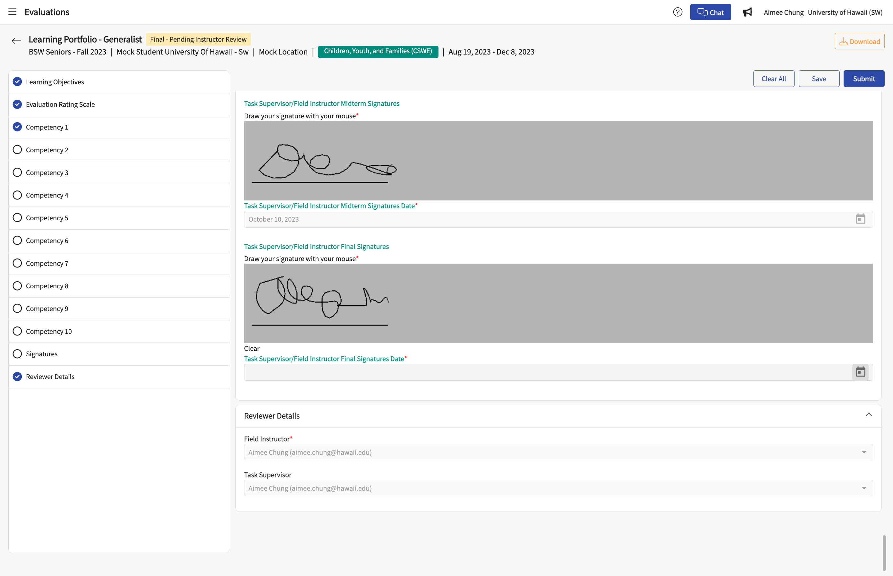Click University of Hawaii (SW) label

[x=845, y=12]
